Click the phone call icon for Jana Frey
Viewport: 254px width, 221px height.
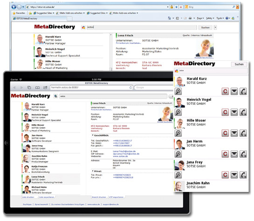pyautogui.click(x=243, y=175)
